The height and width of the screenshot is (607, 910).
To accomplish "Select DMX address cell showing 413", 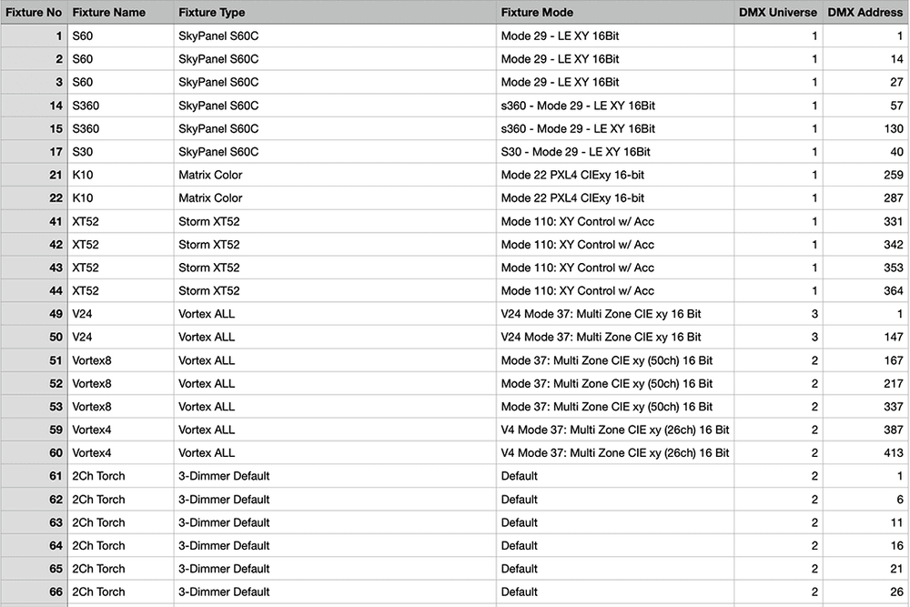I will coord(865,452).
